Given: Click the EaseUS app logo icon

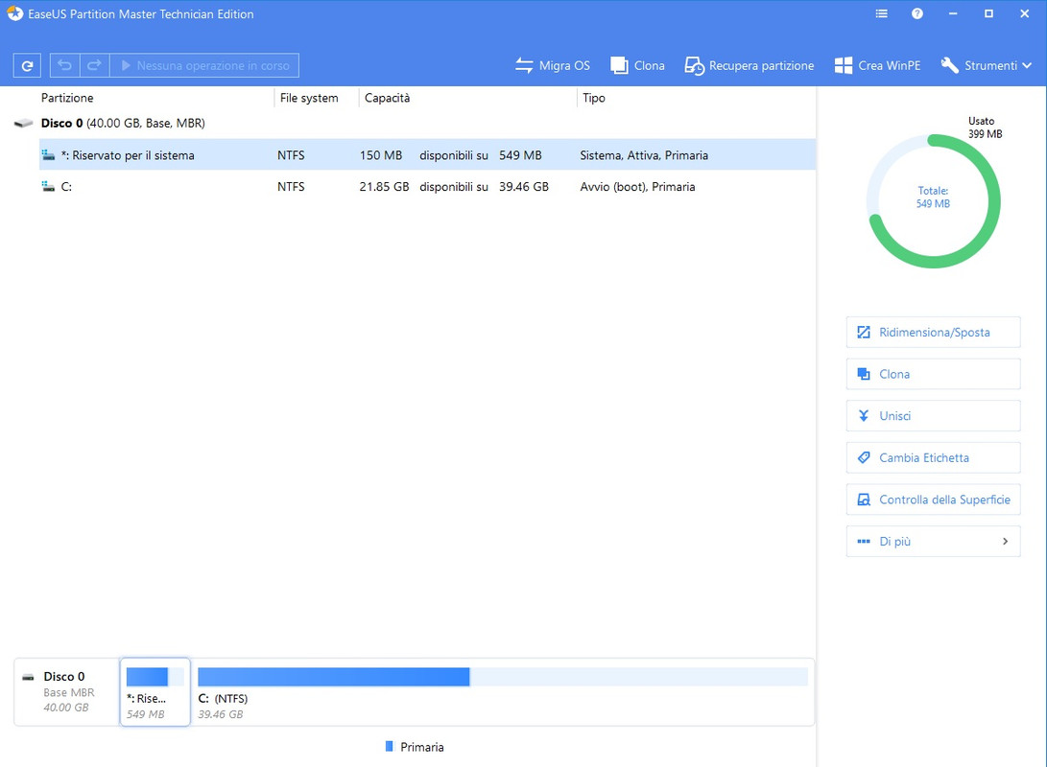Looking at the screenshot, I should point(14,13).
